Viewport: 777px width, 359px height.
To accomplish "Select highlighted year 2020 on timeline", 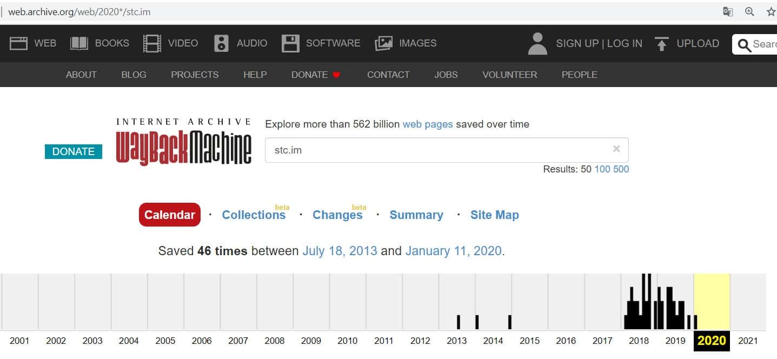I will tap(712, 341).
